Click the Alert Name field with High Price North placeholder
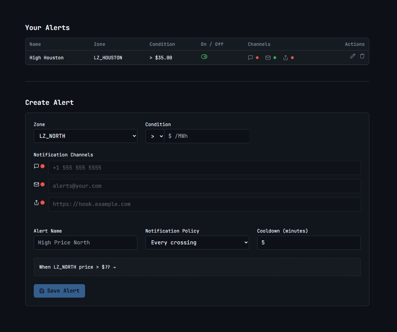397x332 pixels. (x=85, y=242)
